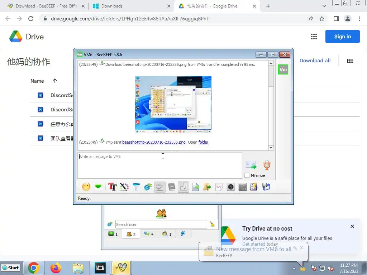The width and height of the screenshot is (367, 275).
Task: Click the floppy-with-pencil save icon
Action: pos(254,187)
